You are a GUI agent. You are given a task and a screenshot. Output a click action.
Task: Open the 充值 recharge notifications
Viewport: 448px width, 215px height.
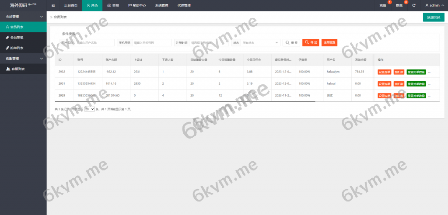coord(383,5)
